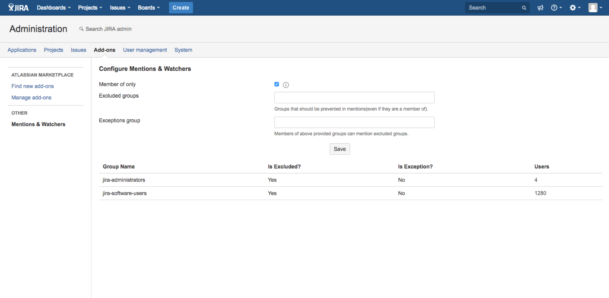Screen dimensions: 609x298
Task: Click the info icon beside Member of only
Action: click(286, 85)
